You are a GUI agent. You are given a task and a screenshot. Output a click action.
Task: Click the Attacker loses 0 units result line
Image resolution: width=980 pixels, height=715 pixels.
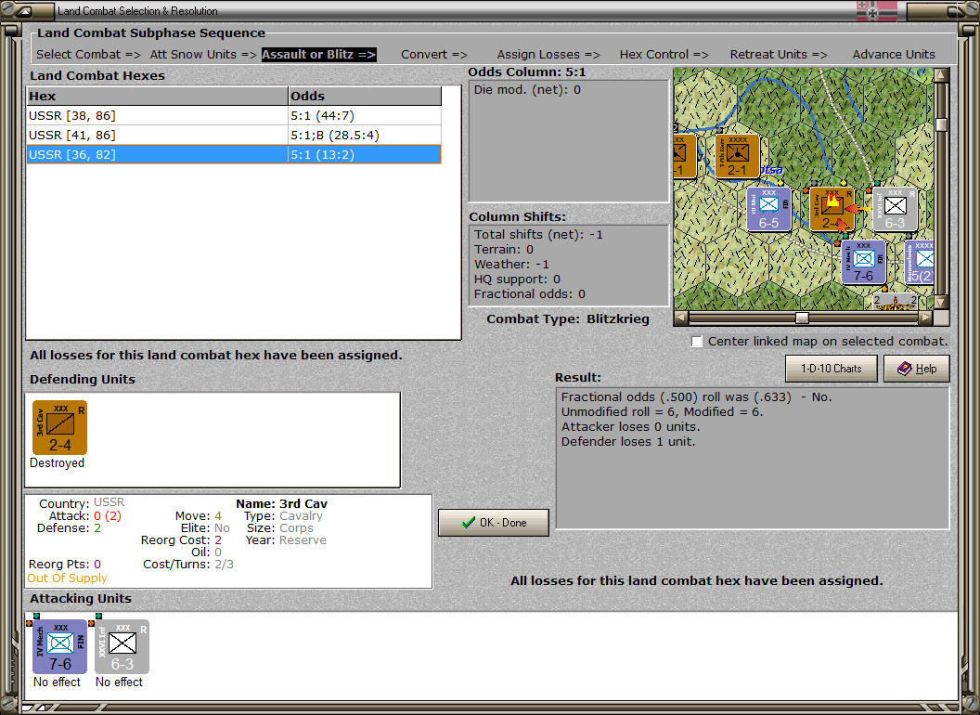[x=631, y=426]
